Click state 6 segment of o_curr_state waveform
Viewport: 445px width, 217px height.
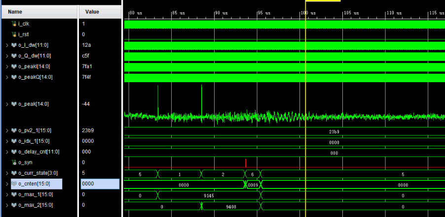tap(252, 175)
